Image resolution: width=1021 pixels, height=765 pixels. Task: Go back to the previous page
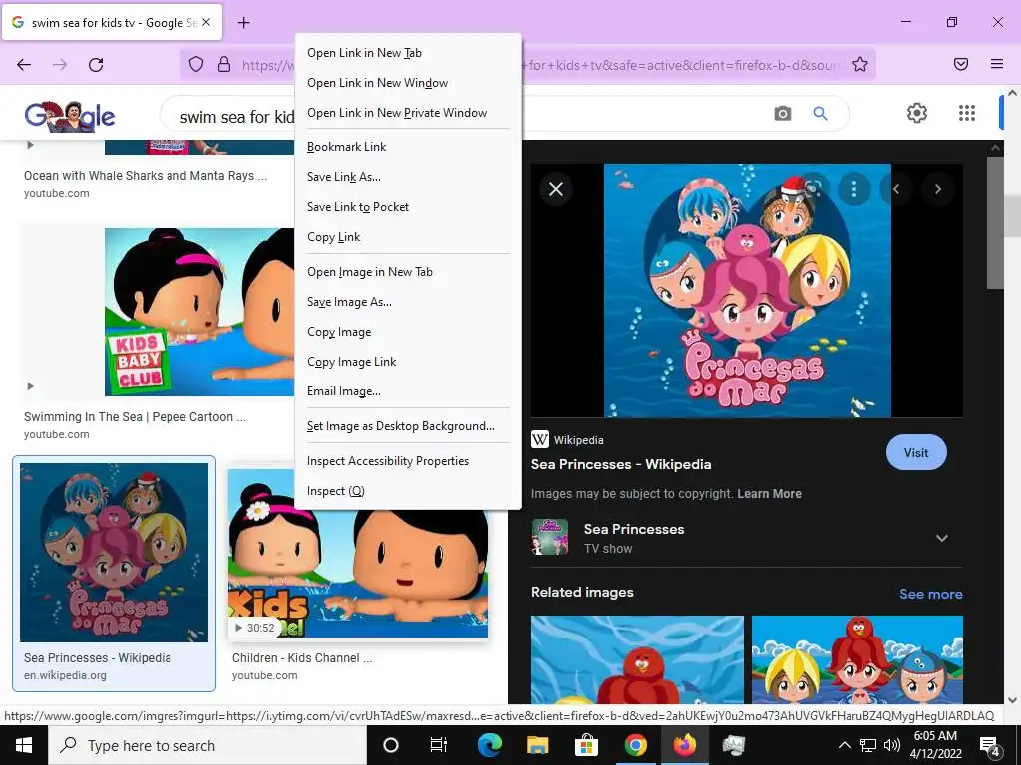point(24,64)
